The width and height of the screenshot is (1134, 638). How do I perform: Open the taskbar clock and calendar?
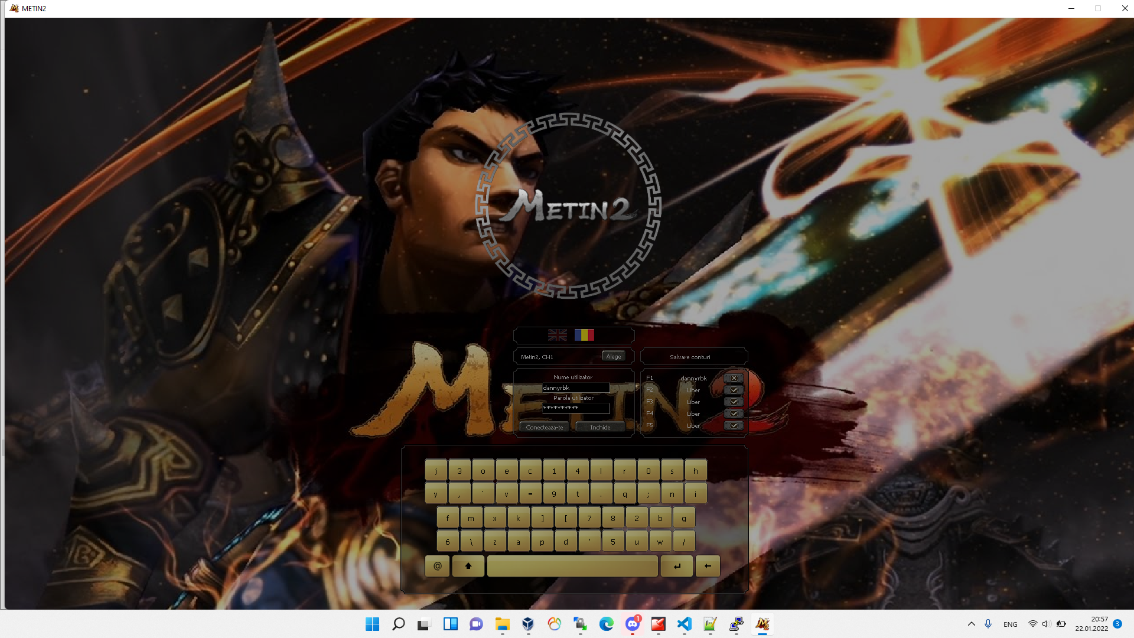(1091, 624)
